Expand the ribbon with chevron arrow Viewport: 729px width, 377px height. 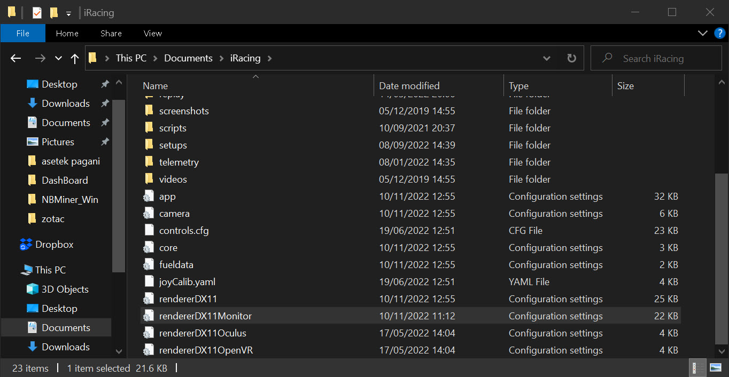[703, 33]
